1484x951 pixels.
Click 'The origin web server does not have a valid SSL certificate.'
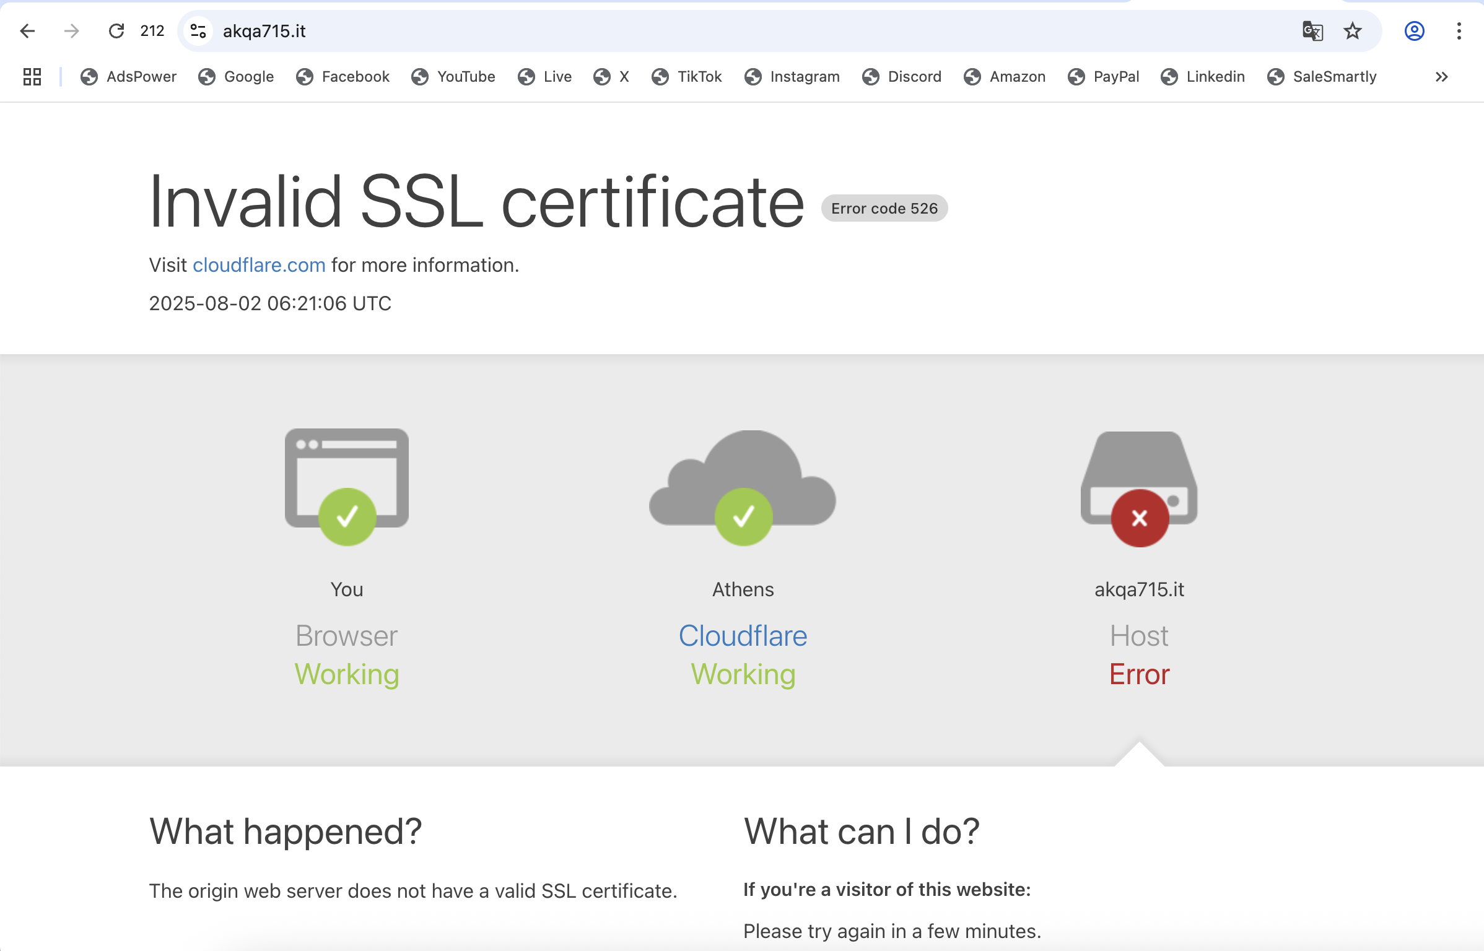pos(413,891)
